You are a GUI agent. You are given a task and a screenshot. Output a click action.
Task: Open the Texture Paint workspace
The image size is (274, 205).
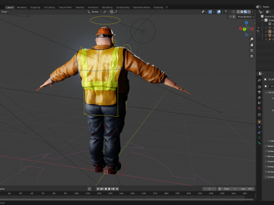[65, 7]
